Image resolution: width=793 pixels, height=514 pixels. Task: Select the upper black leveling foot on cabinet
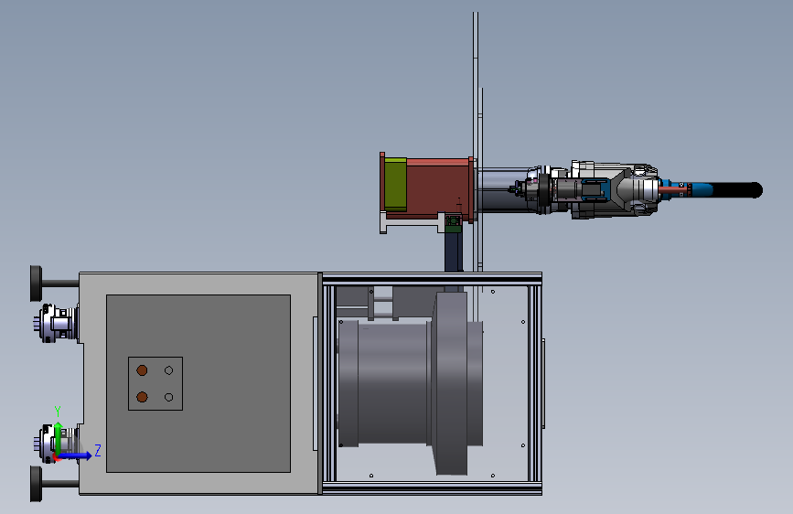pyautogui.click(x=36, y=284)
